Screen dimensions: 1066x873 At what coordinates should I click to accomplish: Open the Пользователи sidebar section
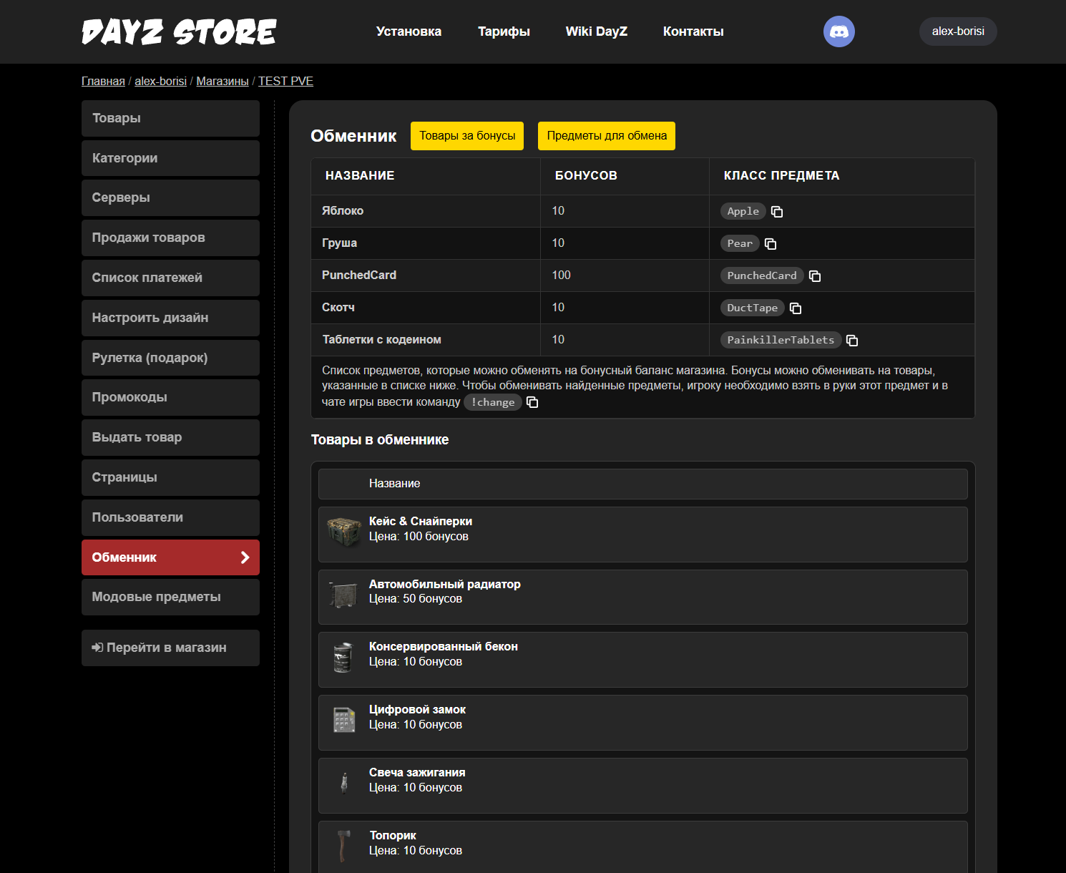170,517
